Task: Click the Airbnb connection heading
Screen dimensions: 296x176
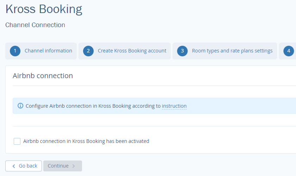Action: click(43, 76)
